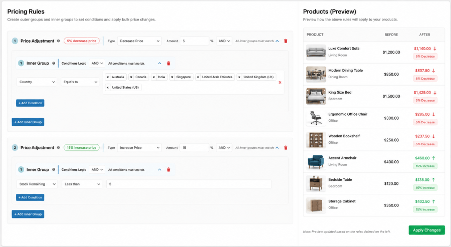Screen dimensions: 451x247
Task: Remove the Singapore country tag
Action: point(172,77)
